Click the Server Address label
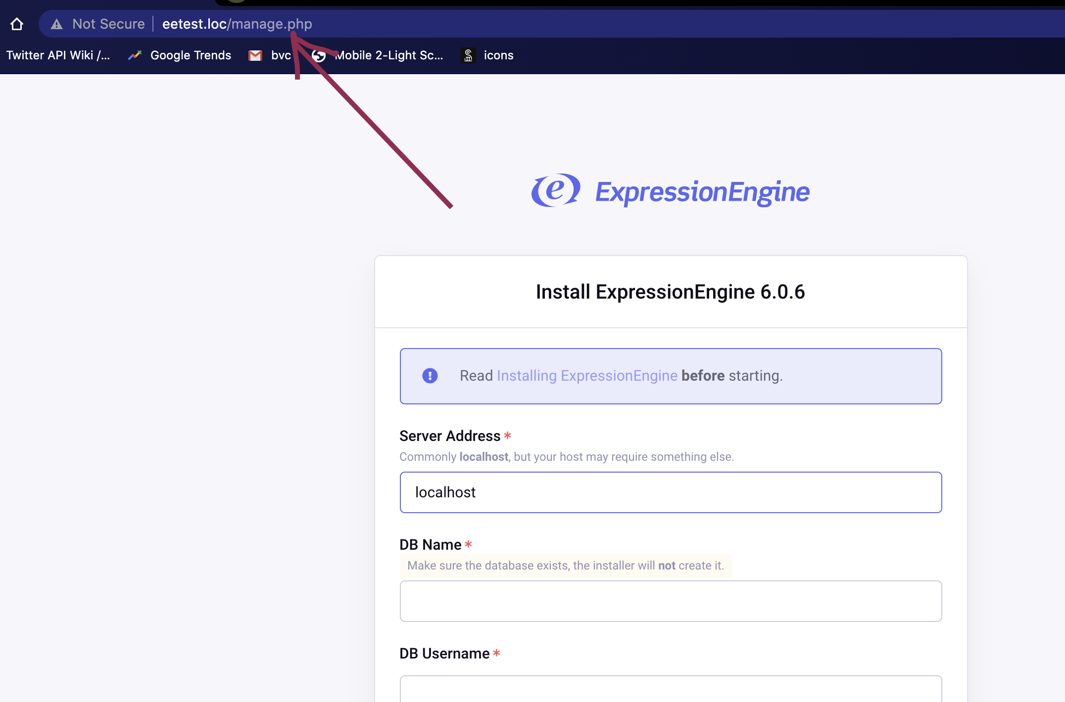This screenshot has height=702, width=1065. point(450,436)
